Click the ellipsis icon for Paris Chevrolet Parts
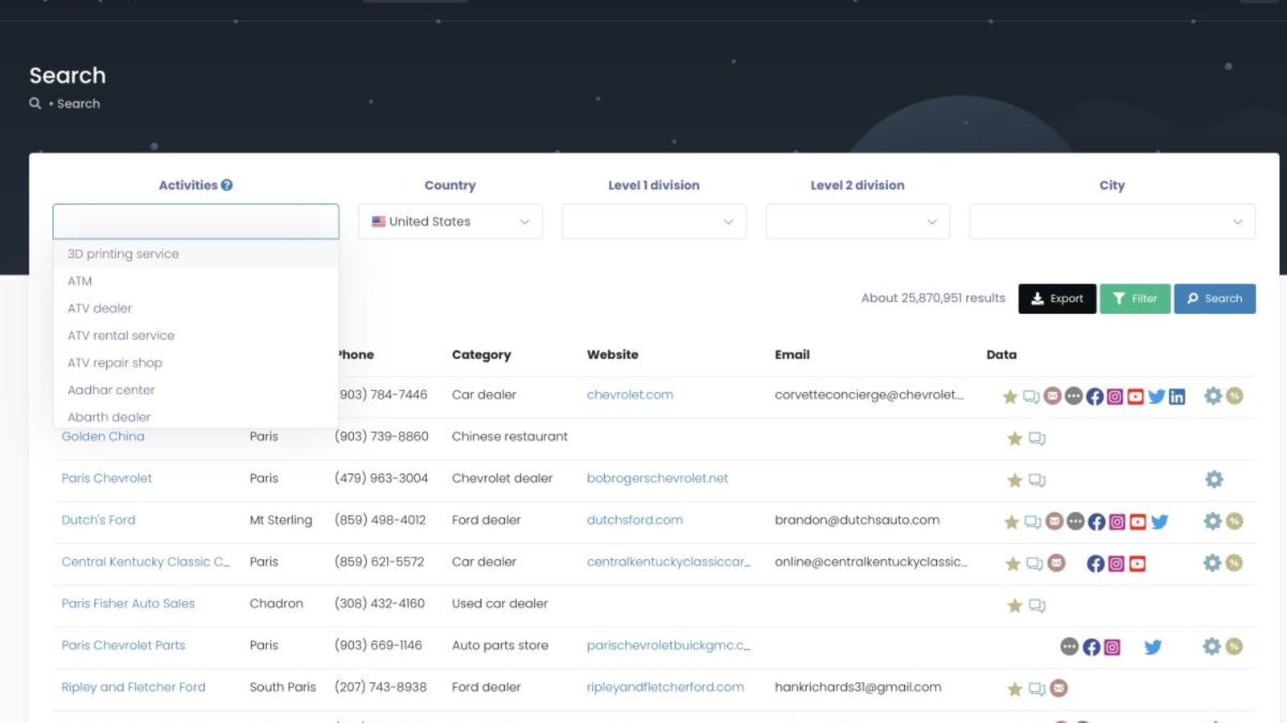The height and width of the screenshot is (723, 1287). pos(1069,647)
